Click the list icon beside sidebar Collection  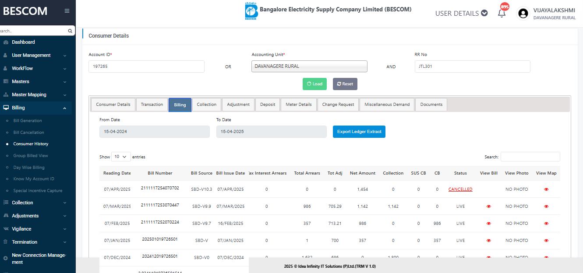point(6,203)
